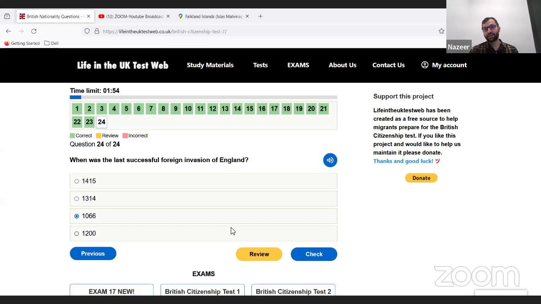
Task: Open My account
Action: [444, 65]
